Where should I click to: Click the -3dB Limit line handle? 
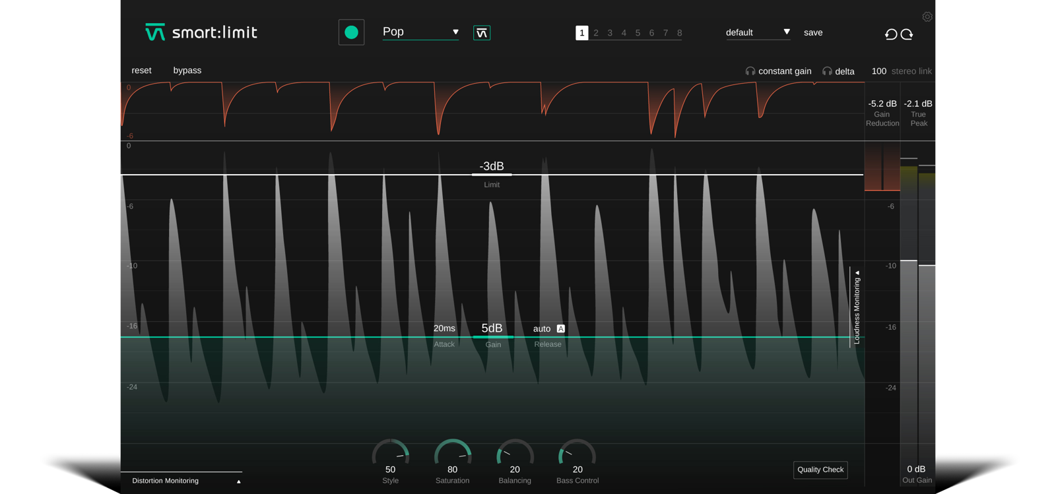492,175
